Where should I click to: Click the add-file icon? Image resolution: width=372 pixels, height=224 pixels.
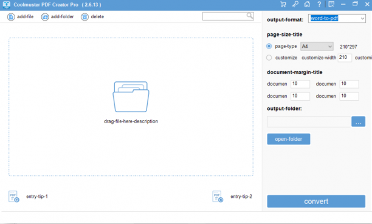click(11, 17)
